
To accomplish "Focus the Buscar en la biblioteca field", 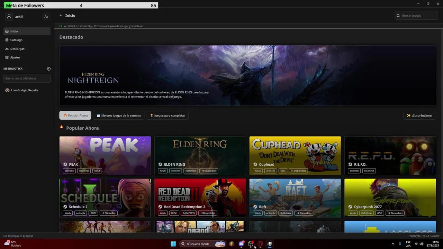I will pos(27,79).
